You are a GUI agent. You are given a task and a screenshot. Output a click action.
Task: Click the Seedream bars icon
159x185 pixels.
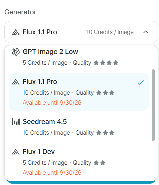coord(16,122)
